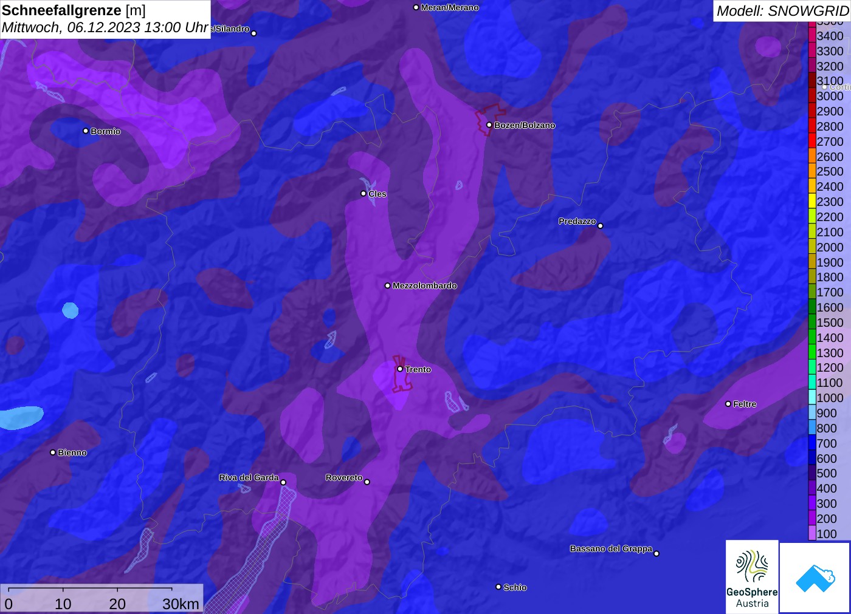Select the Bozen/Bolzano city marker dot
This screenshot has width=851, height=614.
pos(489,125)
